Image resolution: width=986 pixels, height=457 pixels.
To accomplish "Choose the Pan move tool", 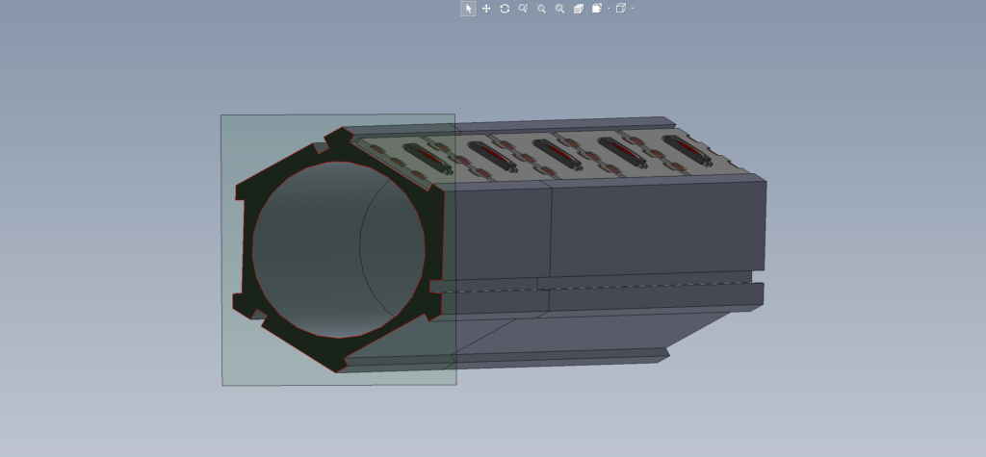I will coord(486,9).
